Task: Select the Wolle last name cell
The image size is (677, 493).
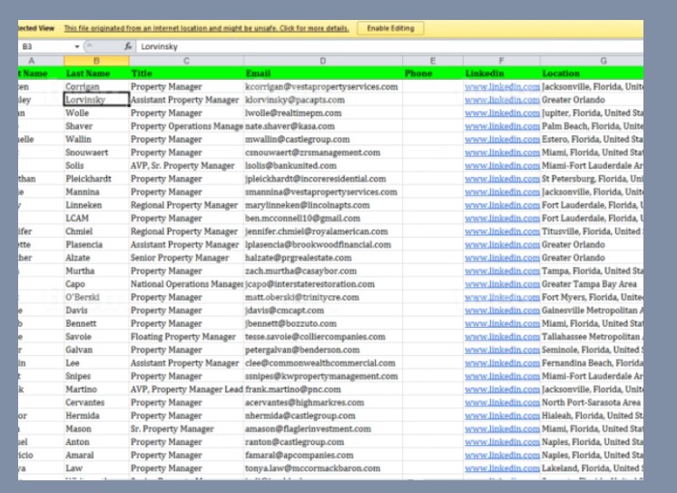Action: 96,113
